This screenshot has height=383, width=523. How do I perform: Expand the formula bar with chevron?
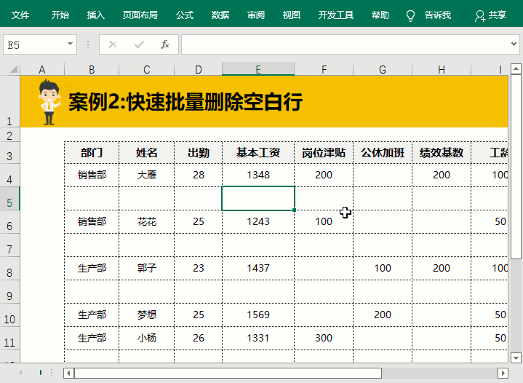pyautogui.click(x=514, y=44)
